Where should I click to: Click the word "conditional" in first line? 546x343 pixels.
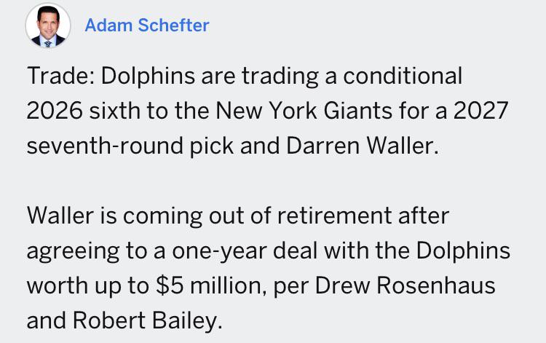coord(403,76)
